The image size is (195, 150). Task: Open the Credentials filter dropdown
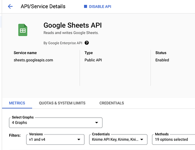coord(118,140)
